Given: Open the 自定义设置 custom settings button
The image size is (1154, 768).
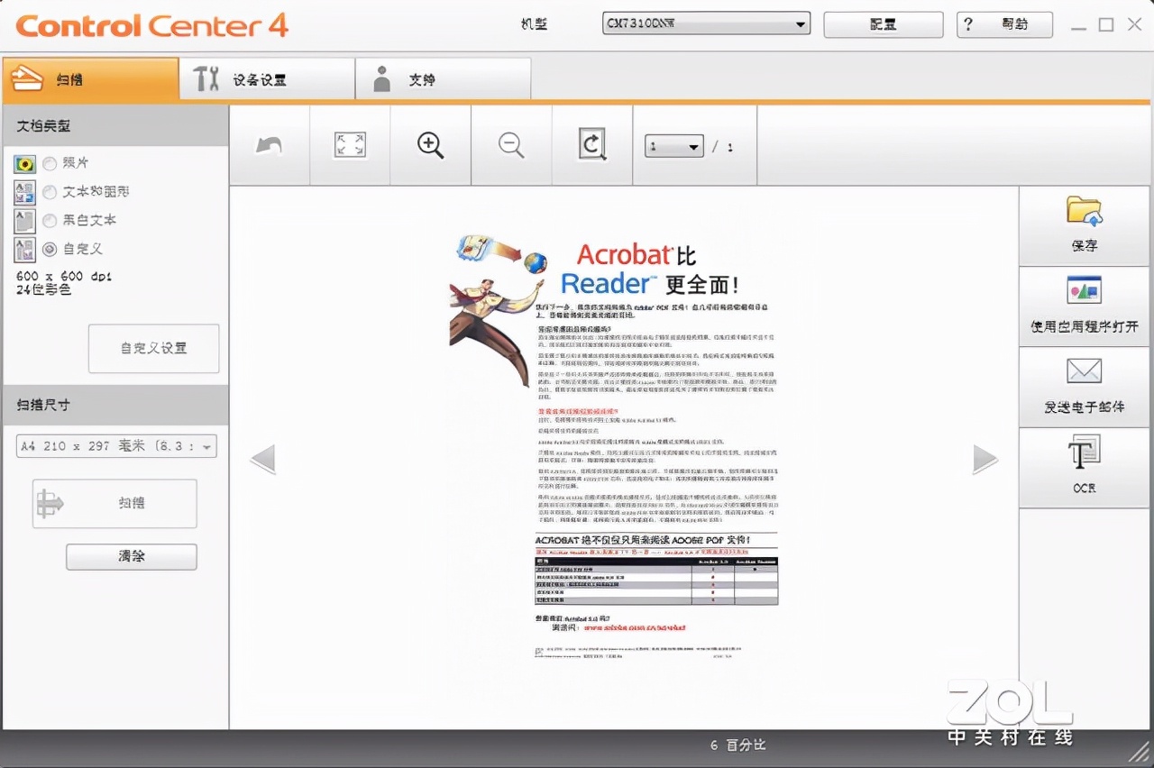Looking at the screenshot, I should click(x=153, y=348).
